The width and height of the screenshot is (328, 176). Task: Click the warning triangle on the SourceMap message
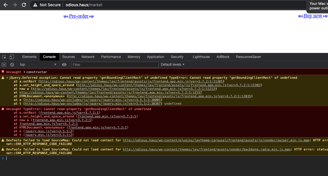(3, 140)
